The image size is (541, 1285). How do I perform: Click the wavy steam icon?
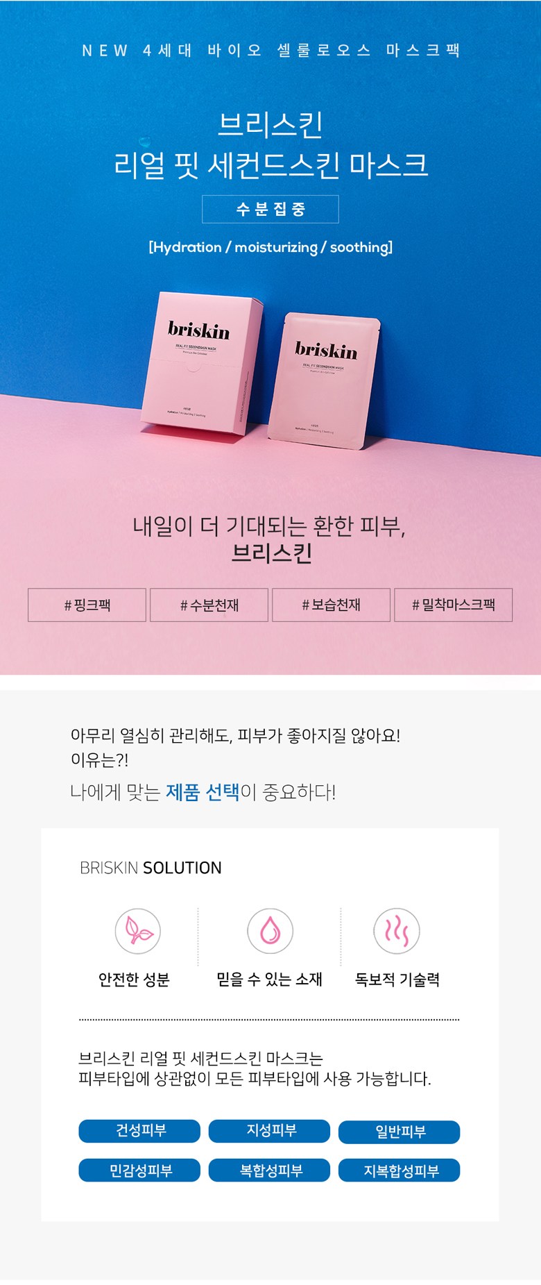click(397, 930)
